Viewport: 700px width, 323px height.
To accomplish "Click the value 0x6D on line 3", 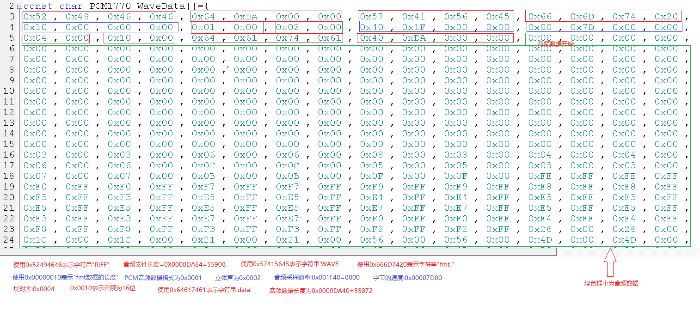I will click(x=582, y=17).
